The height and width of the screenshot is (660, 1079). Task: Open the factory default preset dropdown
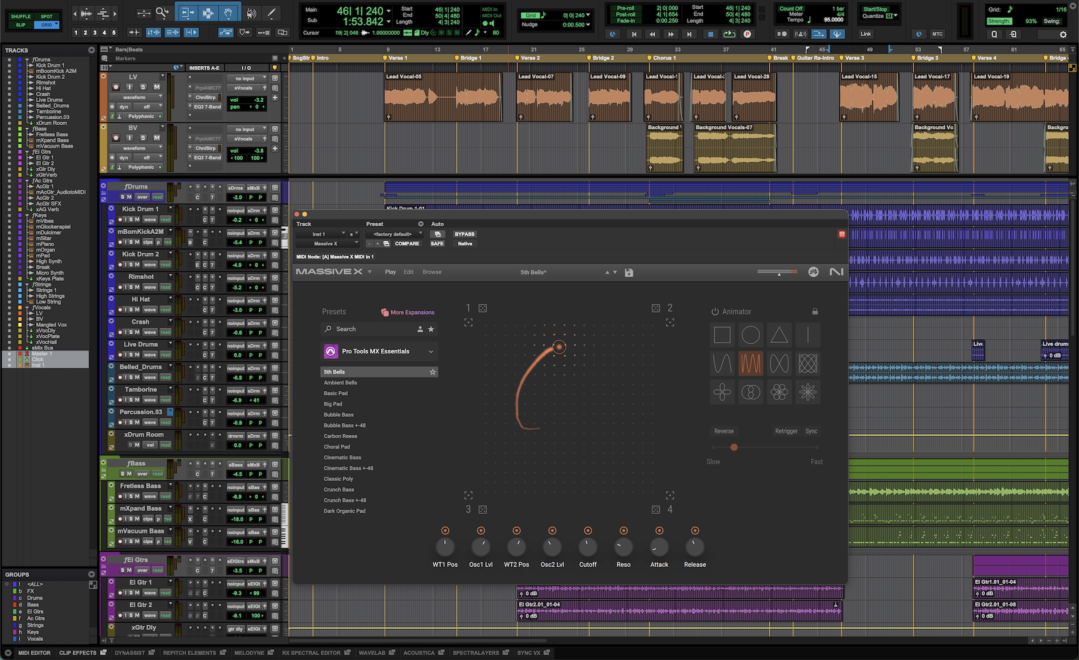click(394, 234)
